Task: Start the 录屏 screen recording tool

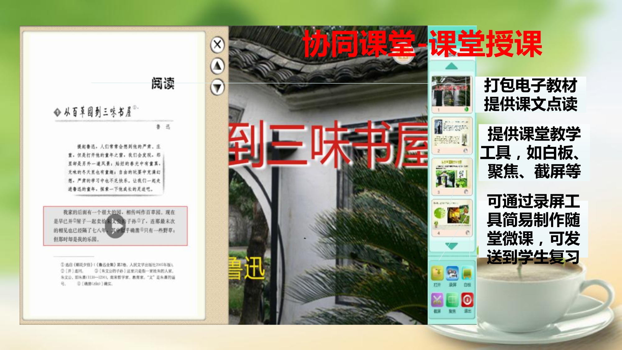Action: [x=452, y=274]
